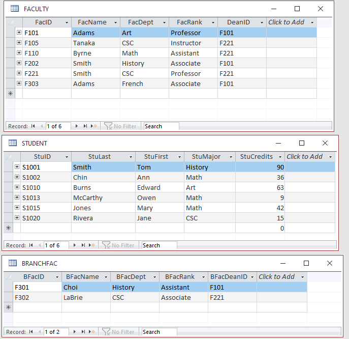Expand subdatasheet for student S1015
Viewport: 349px width, 339px height.
click(17, 207)
